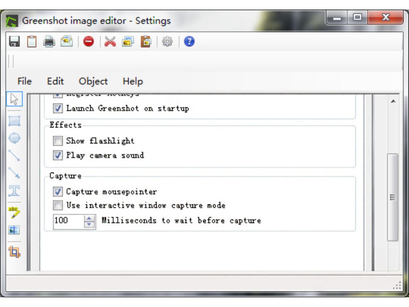Decrease milliseconds with spinner down arrow

(x=89, y=224)
